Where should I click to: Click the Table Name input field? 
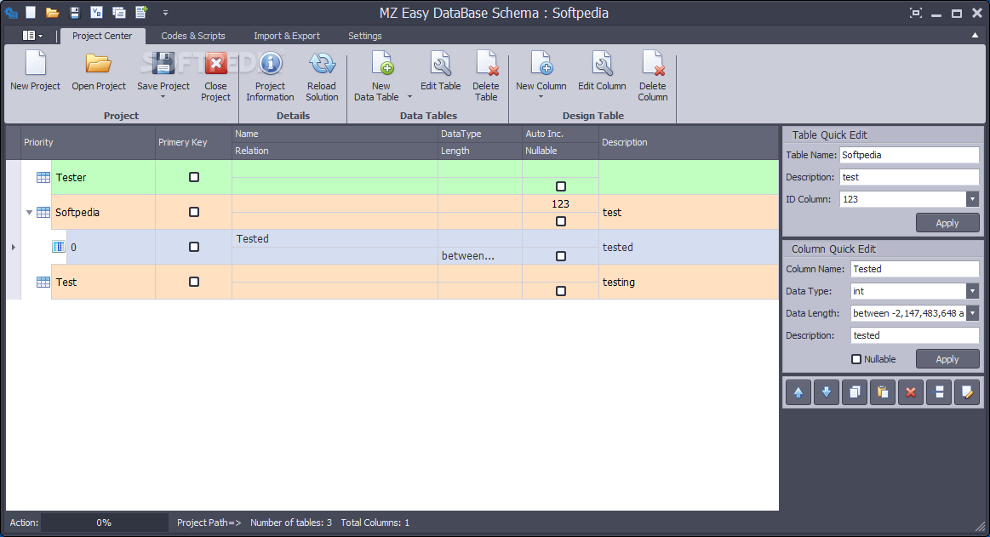point(909,155)
